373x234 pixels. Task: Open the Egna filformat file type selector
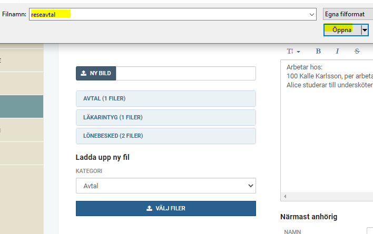[348, 14]
